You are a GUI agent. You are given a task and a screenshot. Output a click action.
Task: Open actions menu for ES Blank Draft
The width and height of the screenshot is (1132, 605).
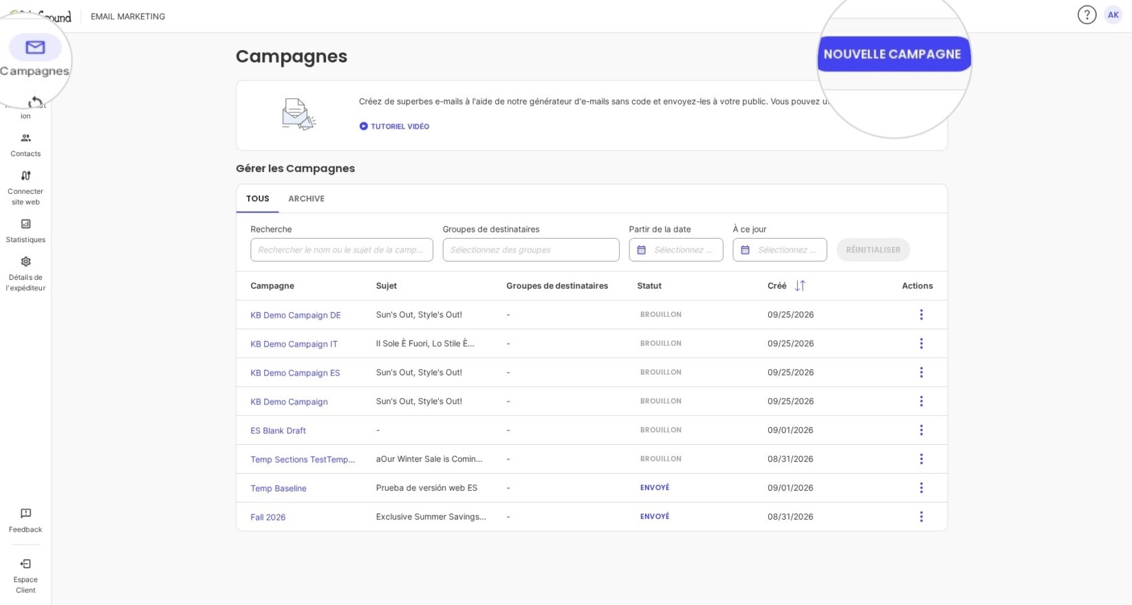click(921, 430)
